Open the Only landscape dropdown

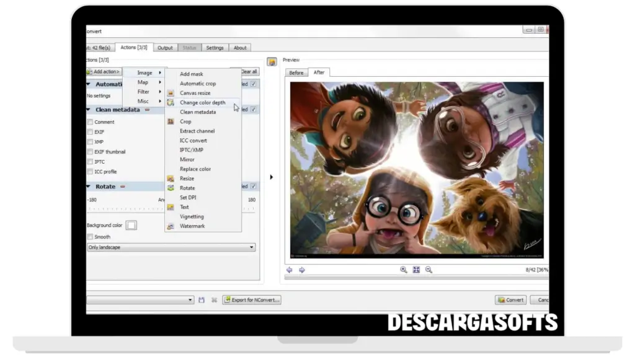coord(171,247)
